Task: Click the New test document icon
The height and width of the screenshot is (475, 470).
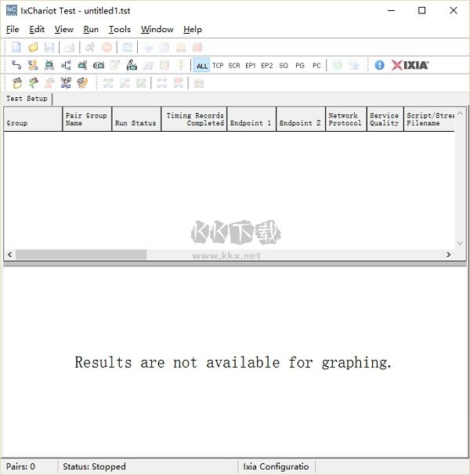Action: pos(16,48)
